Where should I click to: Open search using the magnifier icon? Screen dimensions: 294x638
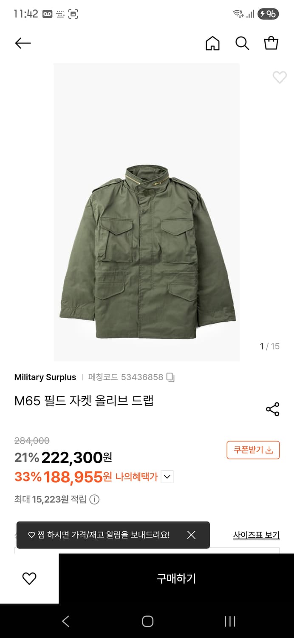pyautogui.click(x=242, y=43)
